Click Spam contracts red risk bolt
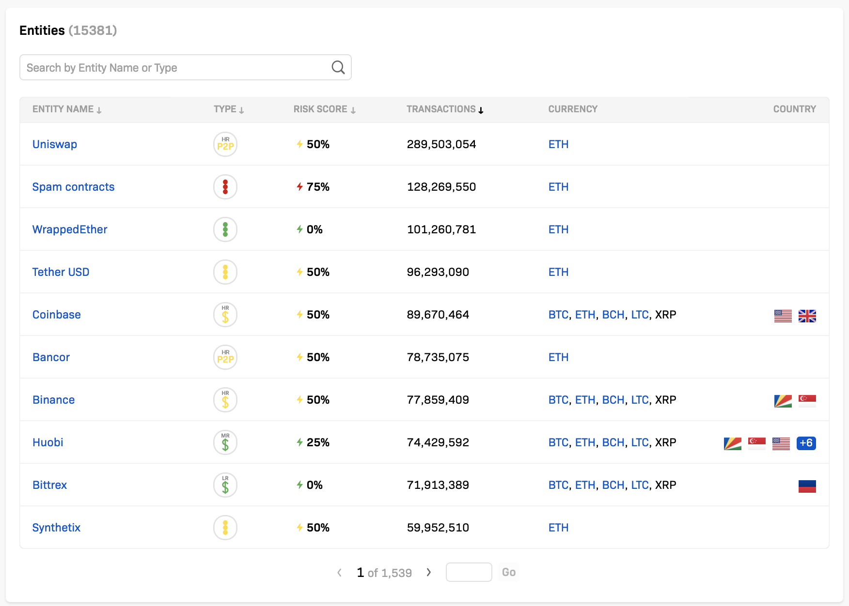The image size is (849, 606). (300, 187)
